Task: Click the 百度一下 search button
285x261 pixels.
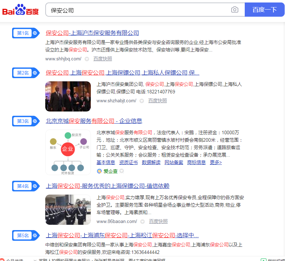Action: click(265, 10)
